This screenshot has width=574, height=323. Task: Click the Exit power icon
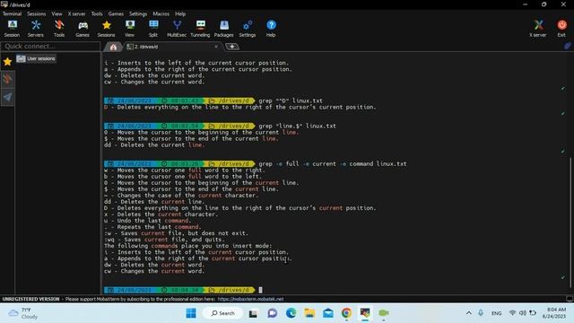coord(561,29)
